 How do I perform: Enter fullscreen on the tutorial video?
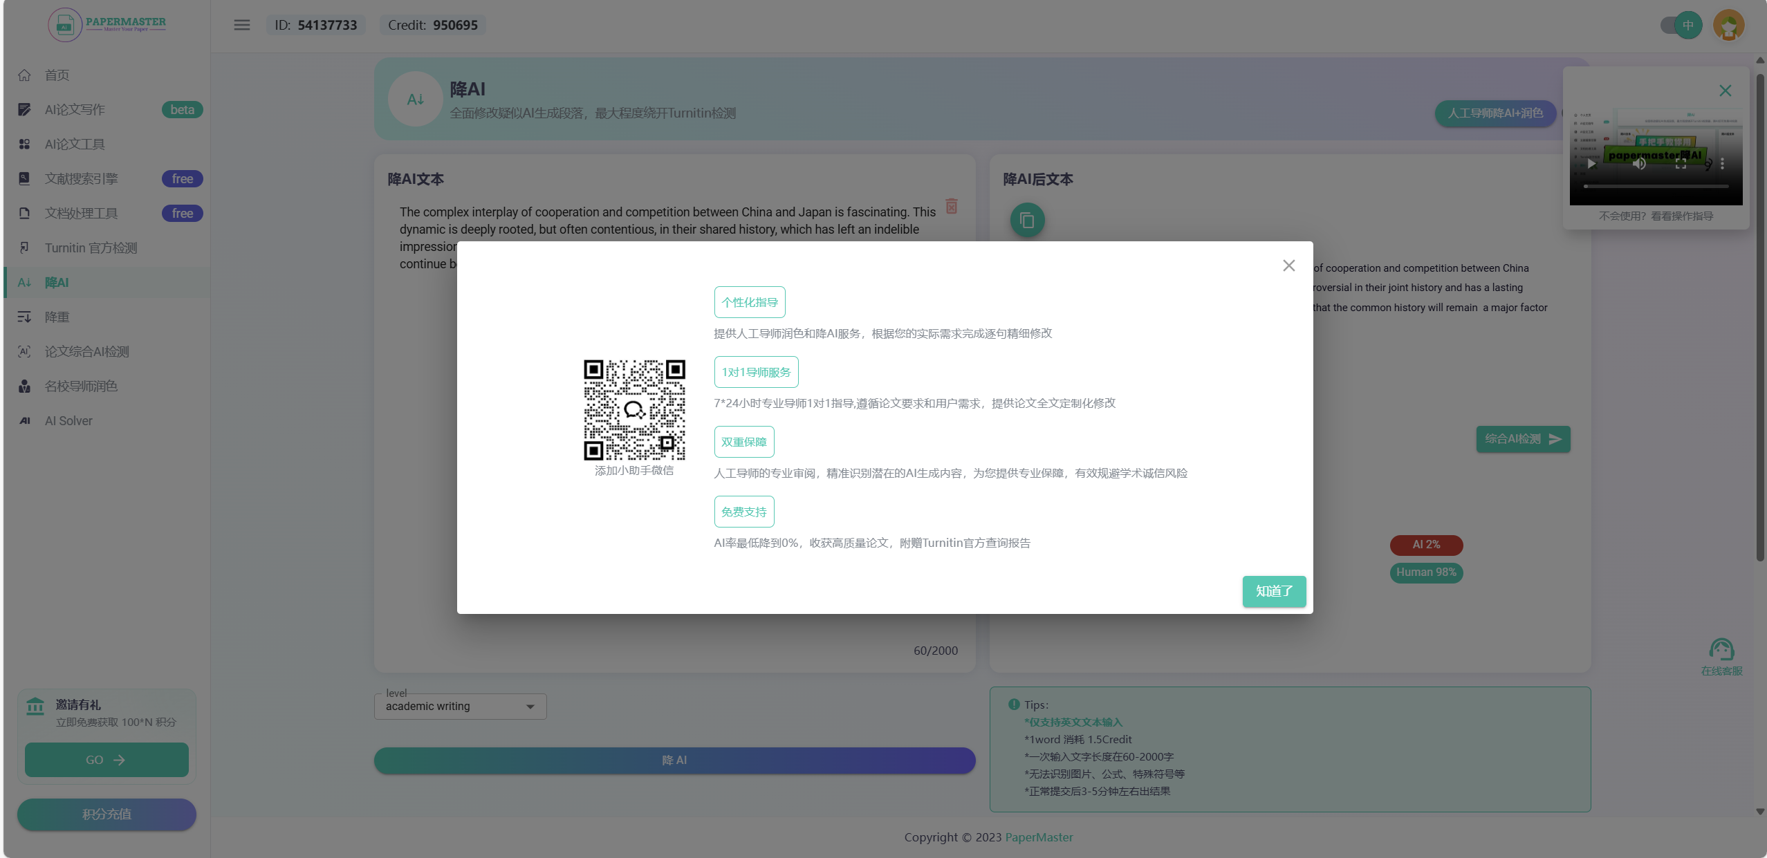pyautogui.click(x=1681, y=164)
